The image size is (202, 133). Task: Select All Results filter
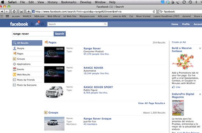(x=27, y=43)
